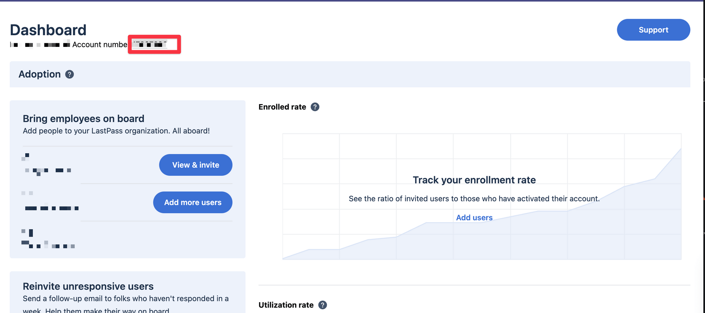Image resolution: width=705 pixels, height=313 pixels.
Task: Open help icon beside Utilization rate
Action: point(322,305)
